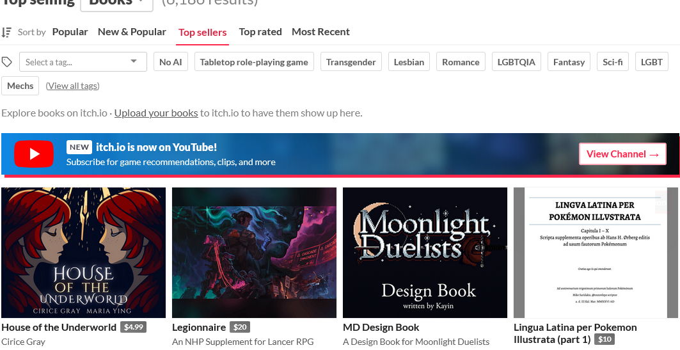Open the Moonlight Duelists Design Book cover
The image size is (680, 350).
pyautogui.click(x=425, y=253)
